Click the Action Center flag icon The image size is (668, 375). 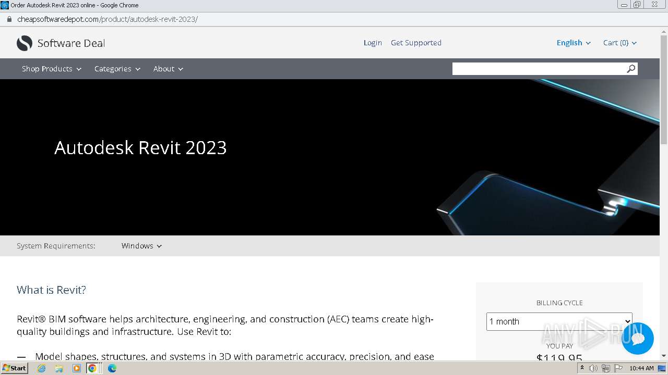(617, 368)
